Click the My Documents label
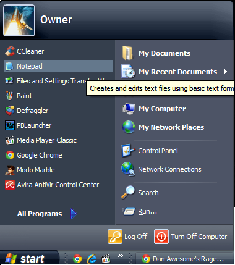 click(164, 53)
